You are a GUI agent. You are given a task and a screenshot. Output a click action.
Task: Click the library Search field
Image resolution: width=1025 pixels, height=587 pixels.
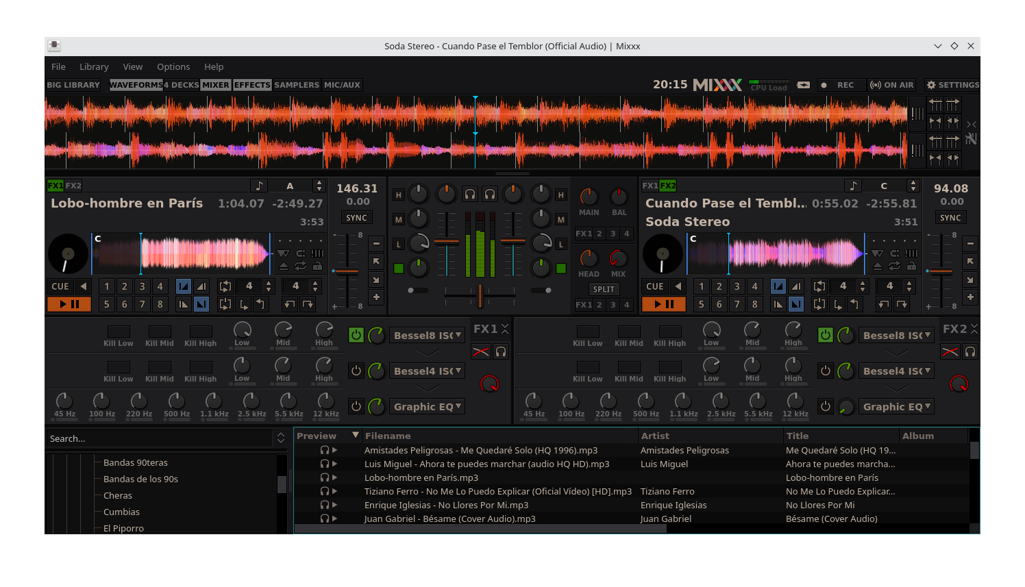[x=160, y=438]
